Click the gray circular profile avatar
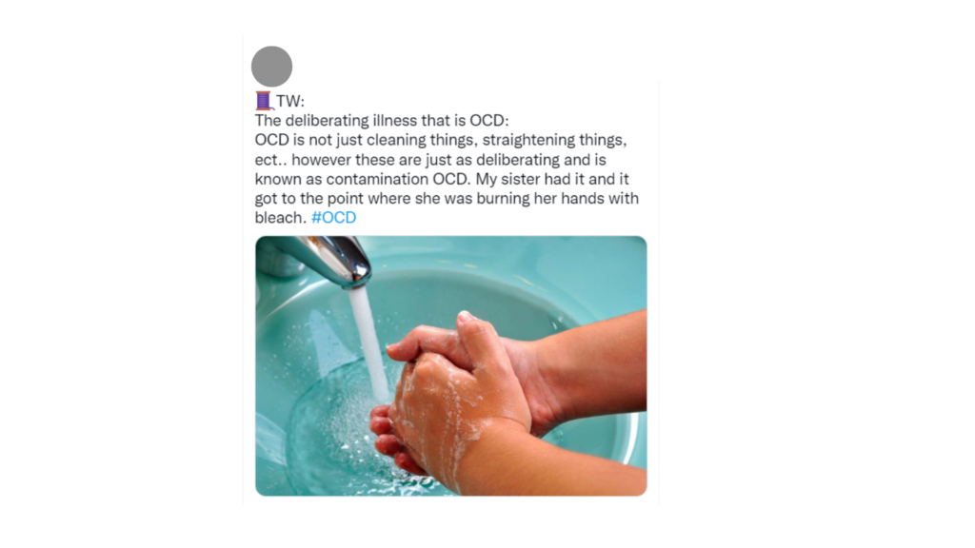The height and width of the screenshot is (548, 975). coord(271,67)
